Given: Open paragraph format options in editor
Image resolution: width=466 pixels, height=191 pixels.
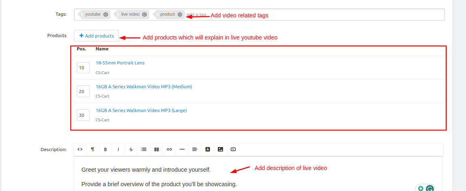Looking at the screenshot, I should tap(93, 149).
